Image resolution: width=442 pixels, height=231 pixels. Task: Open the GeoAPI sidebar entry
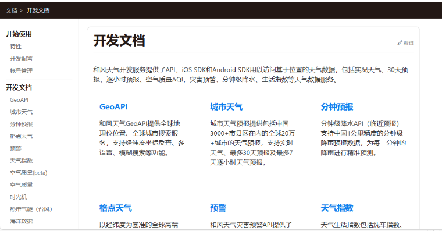click(x=19, y=100)
